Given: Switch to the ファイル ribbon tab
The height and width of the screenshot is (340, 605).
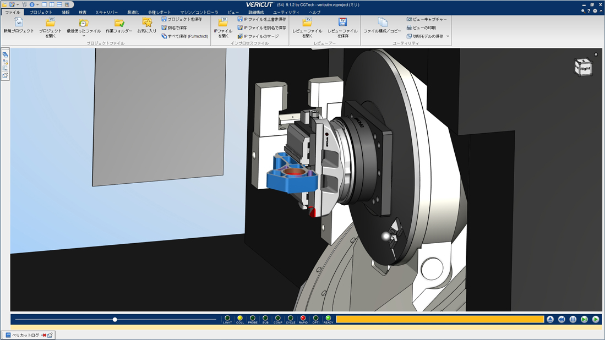Looking at the screenshot, I should click(12, 12).
